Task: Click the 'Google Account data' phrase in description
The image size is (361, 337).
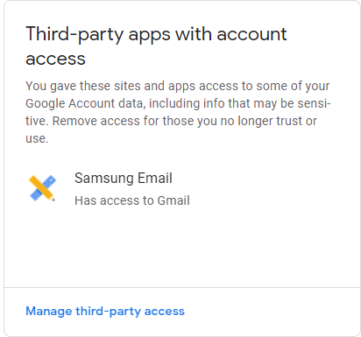Action: click(x=85, y=104)
